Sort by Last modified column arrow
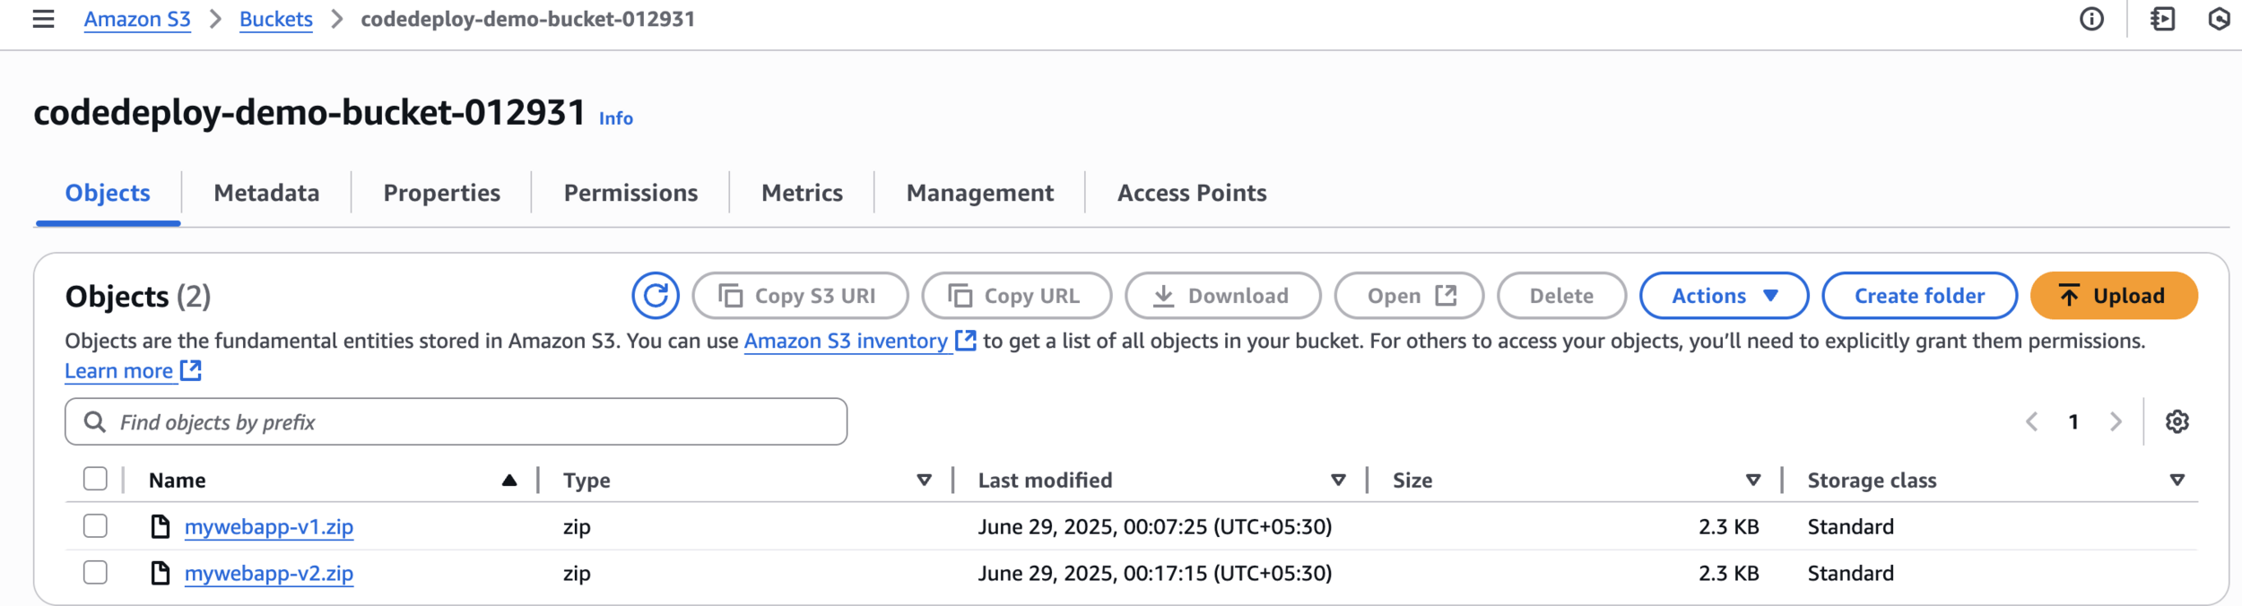Image resolution: width=2242 pixels, height=606 pixels. tap(1338, 480)
